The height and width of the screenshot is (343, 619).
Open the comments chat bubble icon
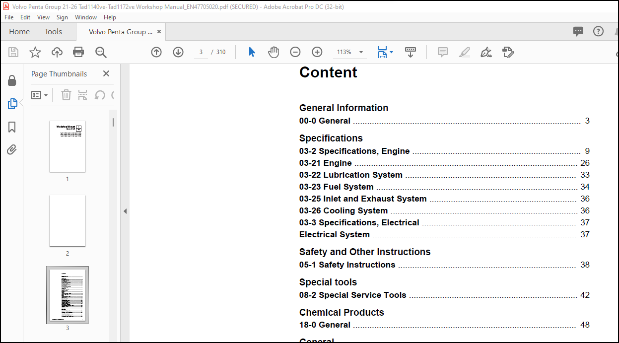pos(578,32)
